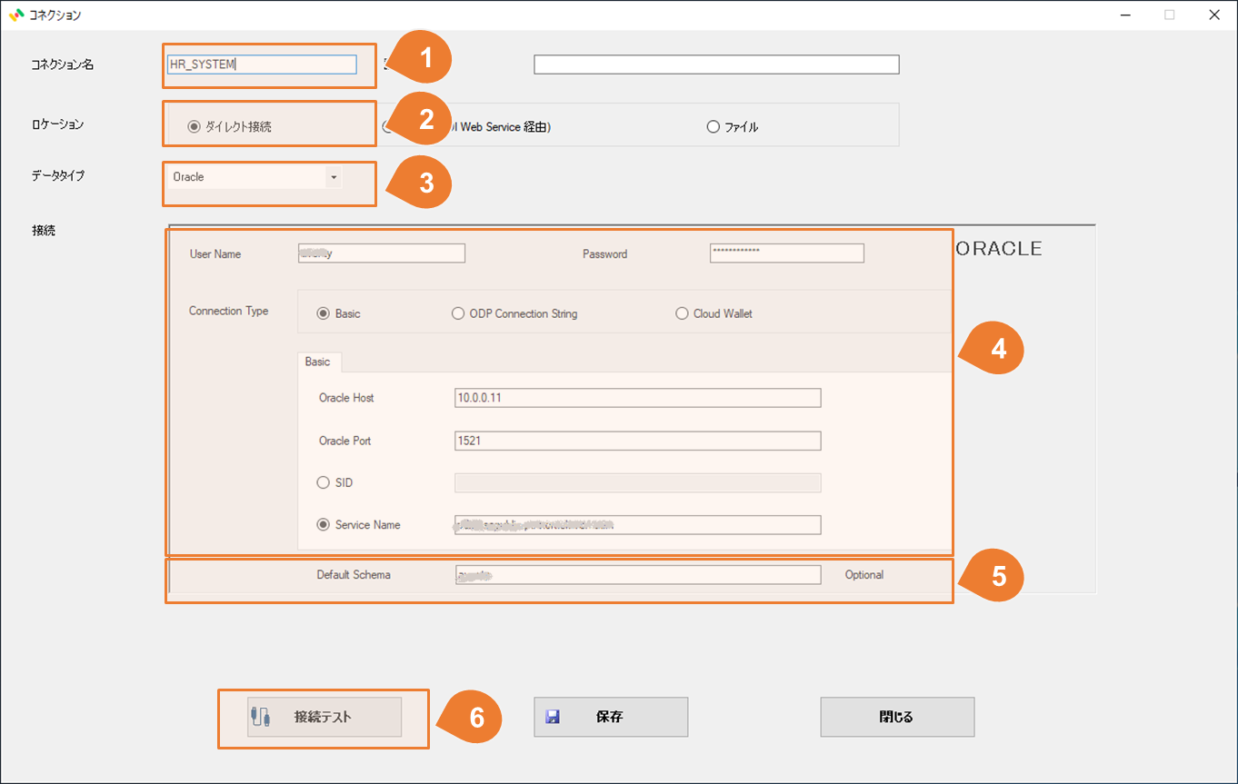Click the empty text box beside the connection name

pos(716,65)
